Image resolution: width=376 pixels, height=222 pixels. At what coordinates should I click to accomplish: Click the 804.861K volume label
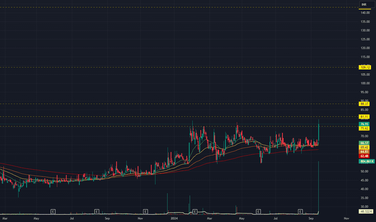(x=367, y=161)
